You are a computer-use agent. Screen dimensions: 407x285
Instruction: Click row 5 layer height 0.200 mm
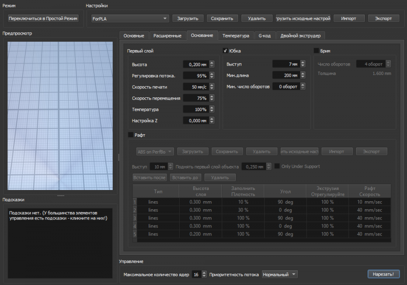(200, 234)
